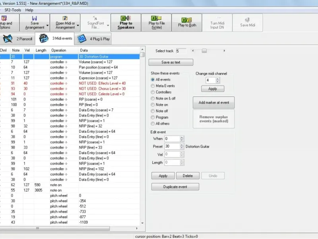318x239 pixels.
Task: Click the Undo button
Action: point(213,176)
